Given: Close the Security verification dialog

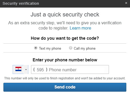Looking at the screenshot, I should [126, 3].
